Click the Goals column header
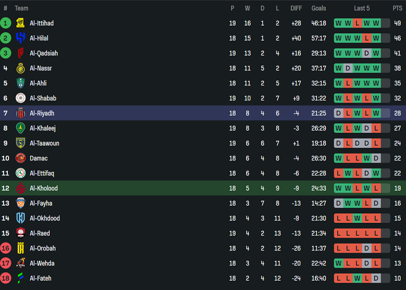The width and height of the screenshot is (406, 290). (x=319, y=8)
